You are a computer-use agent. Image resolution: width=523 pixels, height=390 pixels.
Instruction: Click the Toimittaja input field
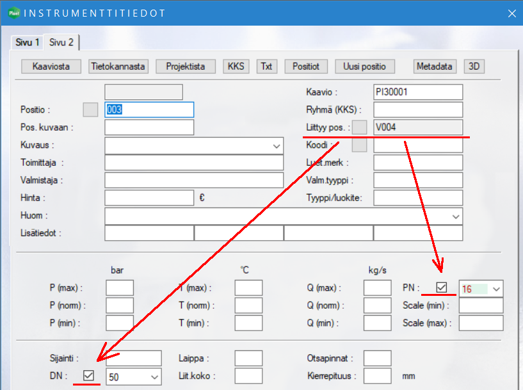tap(194, 163)
